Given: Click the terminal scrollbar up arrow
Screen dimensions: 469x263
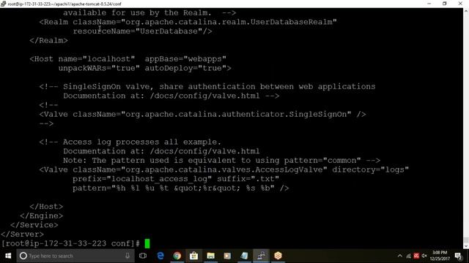Looking at the screenshot, I should tap(466, 11).
